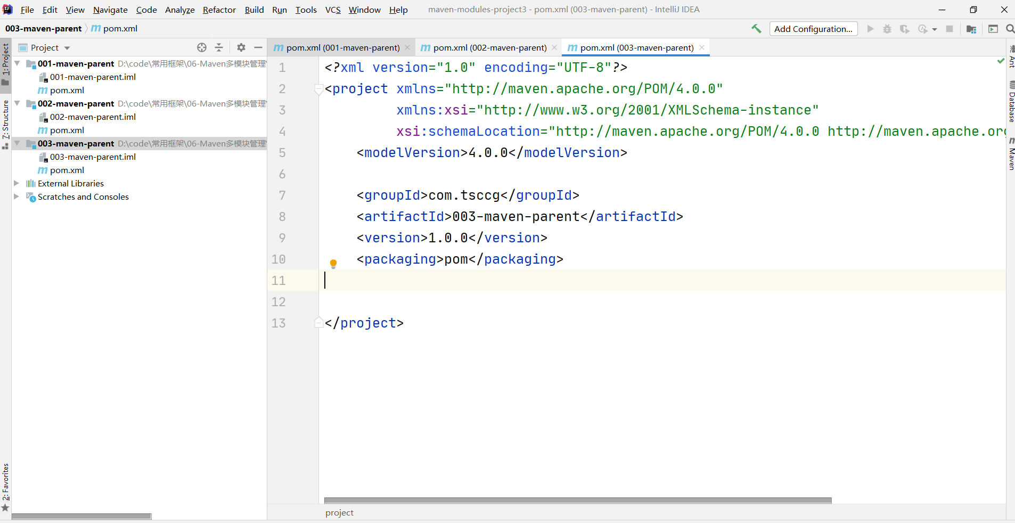This screenshot has height=523, width=1015.
Task: Close pom.xml (002-maven-parent) tab
Action: (554, 47)
